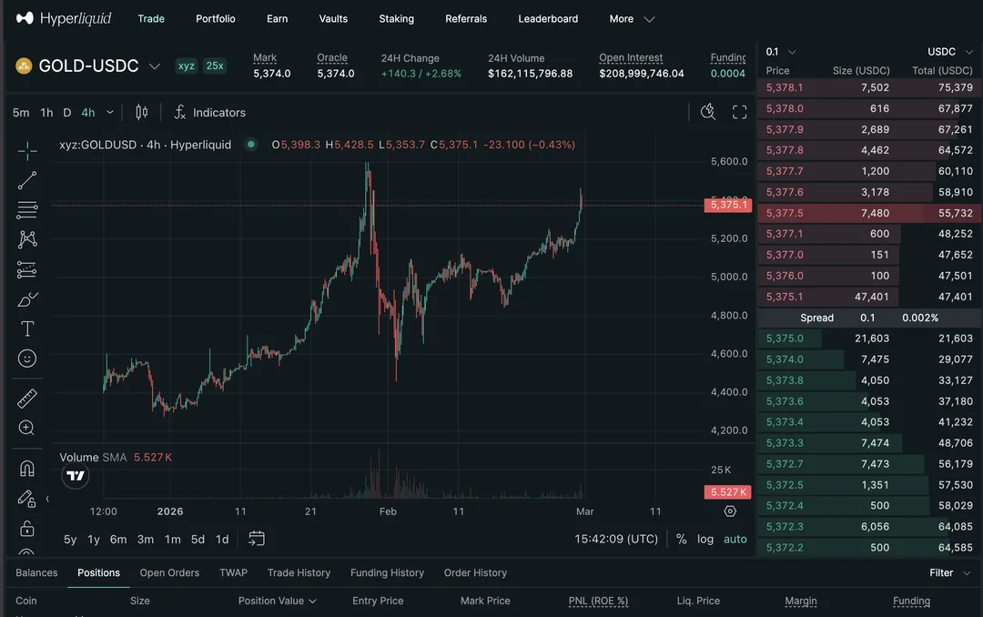The width and height of the screenshot is (983, 617).
Task: Open candlestick chart style selector
Action: tap(141, 113)
